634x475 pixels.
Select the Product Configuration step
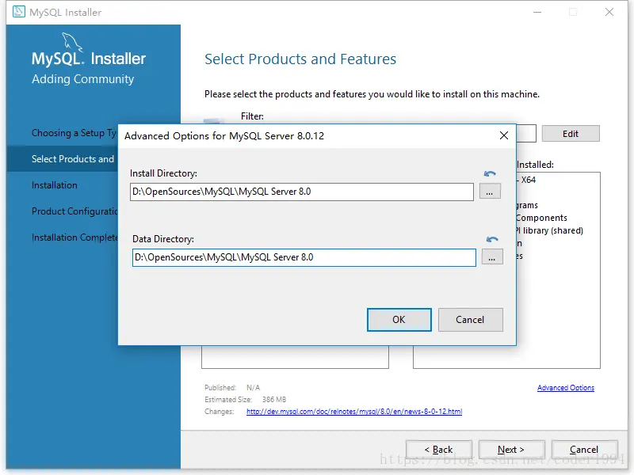point(71,211)
